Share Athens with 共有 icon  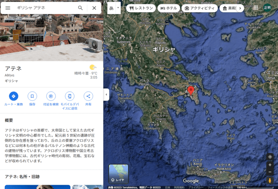click(88, 96)
